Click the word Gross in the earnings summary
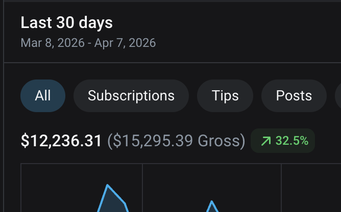Image resolution: width=341 pixels, height=212 pixels. 218,141
